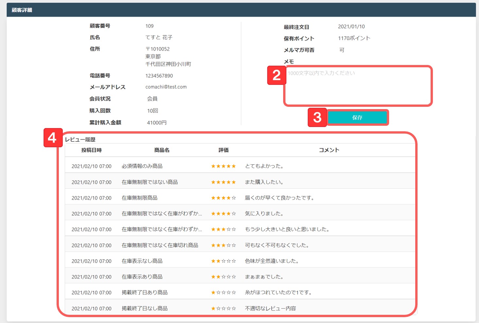The image size is (479, 323).
Task: Click the 保存 button
Action: [x=357, y=118]
